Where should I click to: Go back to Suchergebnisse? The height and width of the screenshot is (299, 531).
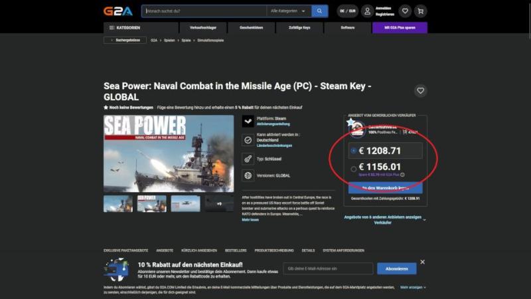tap(125, 41)
